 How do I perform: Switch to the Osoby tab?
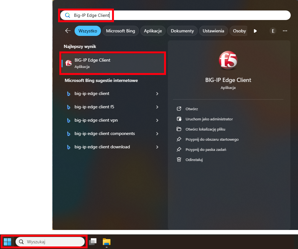239,31
